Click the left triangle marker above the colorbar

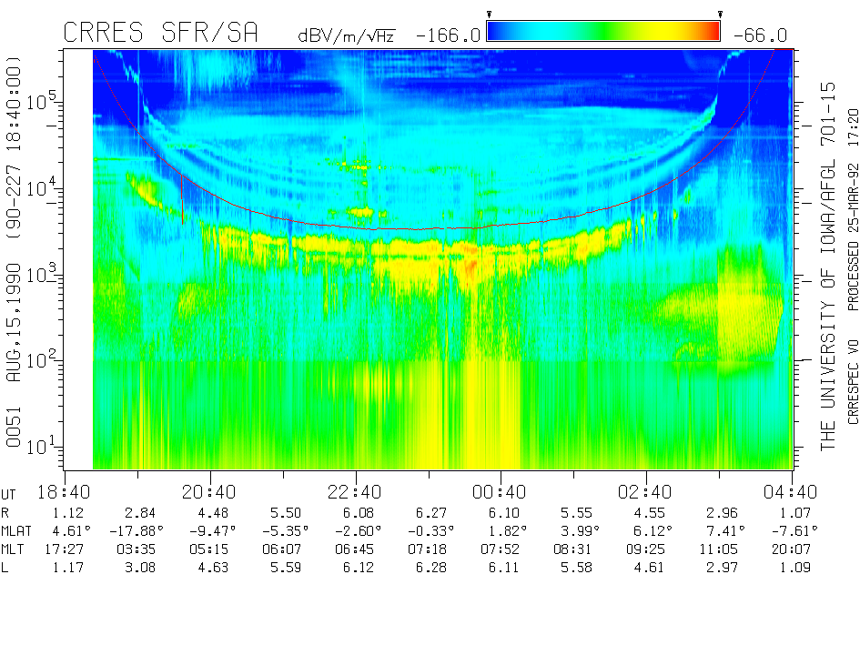[489, 14]
